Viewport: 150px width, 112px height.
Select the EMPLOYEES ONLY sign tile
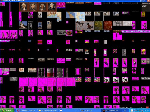click(x=146, y=78)
